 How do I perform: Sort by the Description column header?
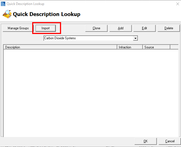[60, 47]
